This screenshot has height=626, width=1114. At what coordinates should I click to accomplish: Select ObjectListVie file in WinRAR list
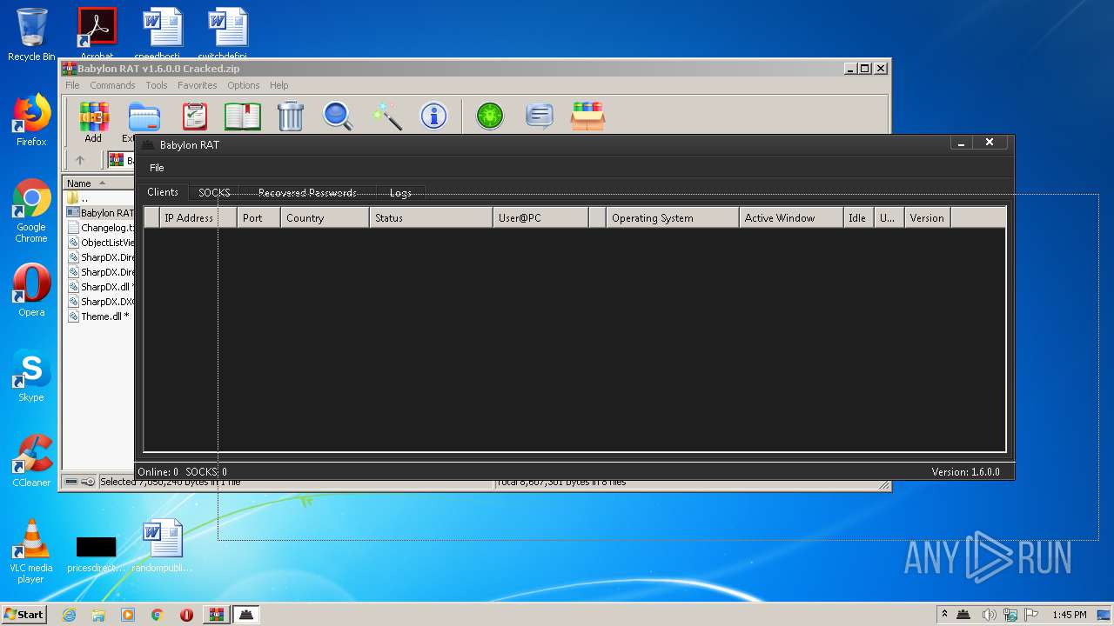pos(100,243)
